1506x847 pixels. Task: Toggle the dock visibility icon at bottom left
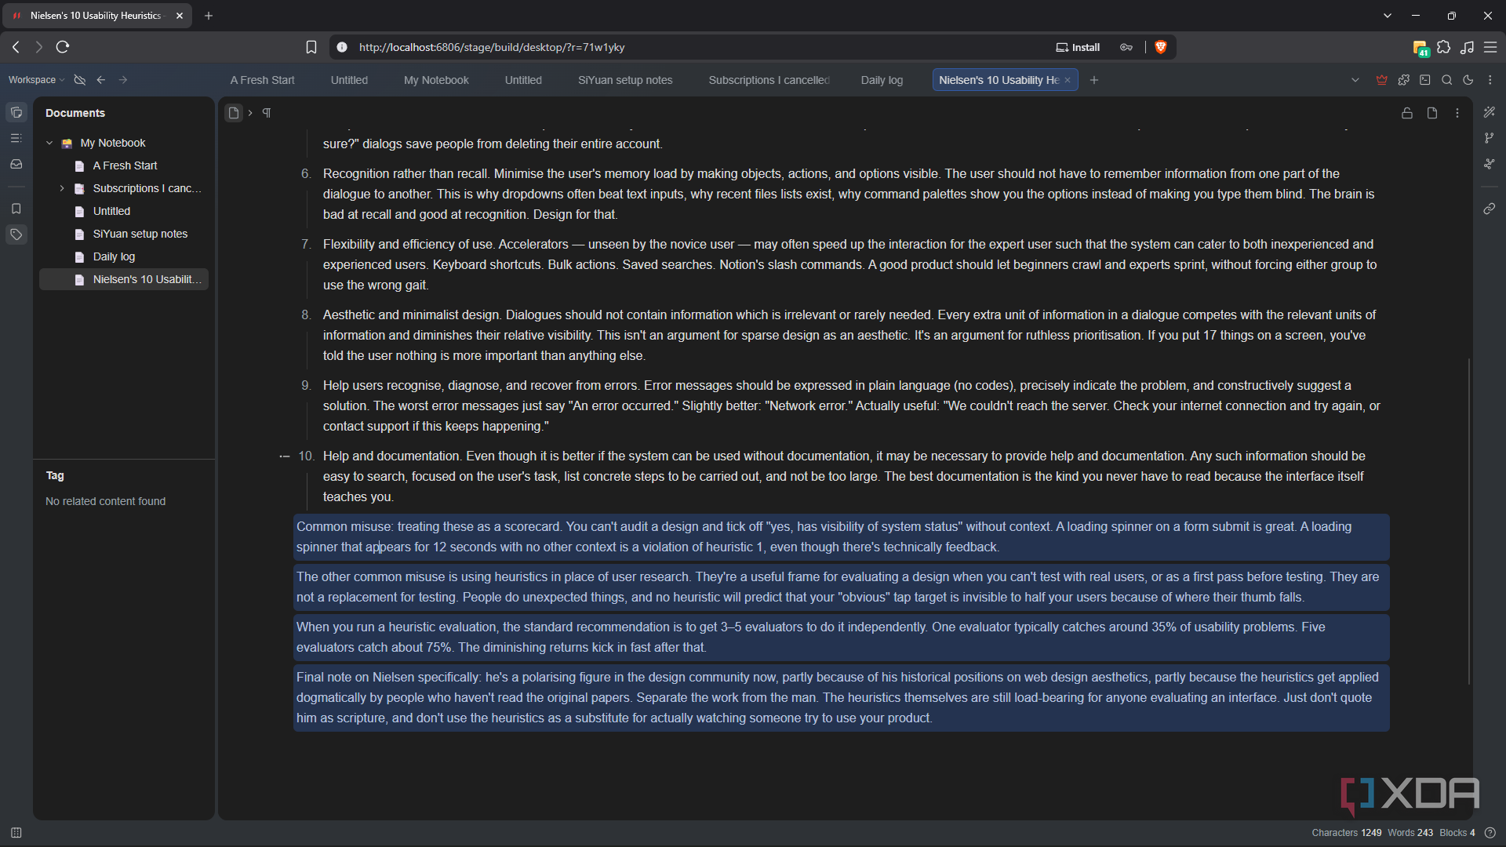click(x=16, y=833)
